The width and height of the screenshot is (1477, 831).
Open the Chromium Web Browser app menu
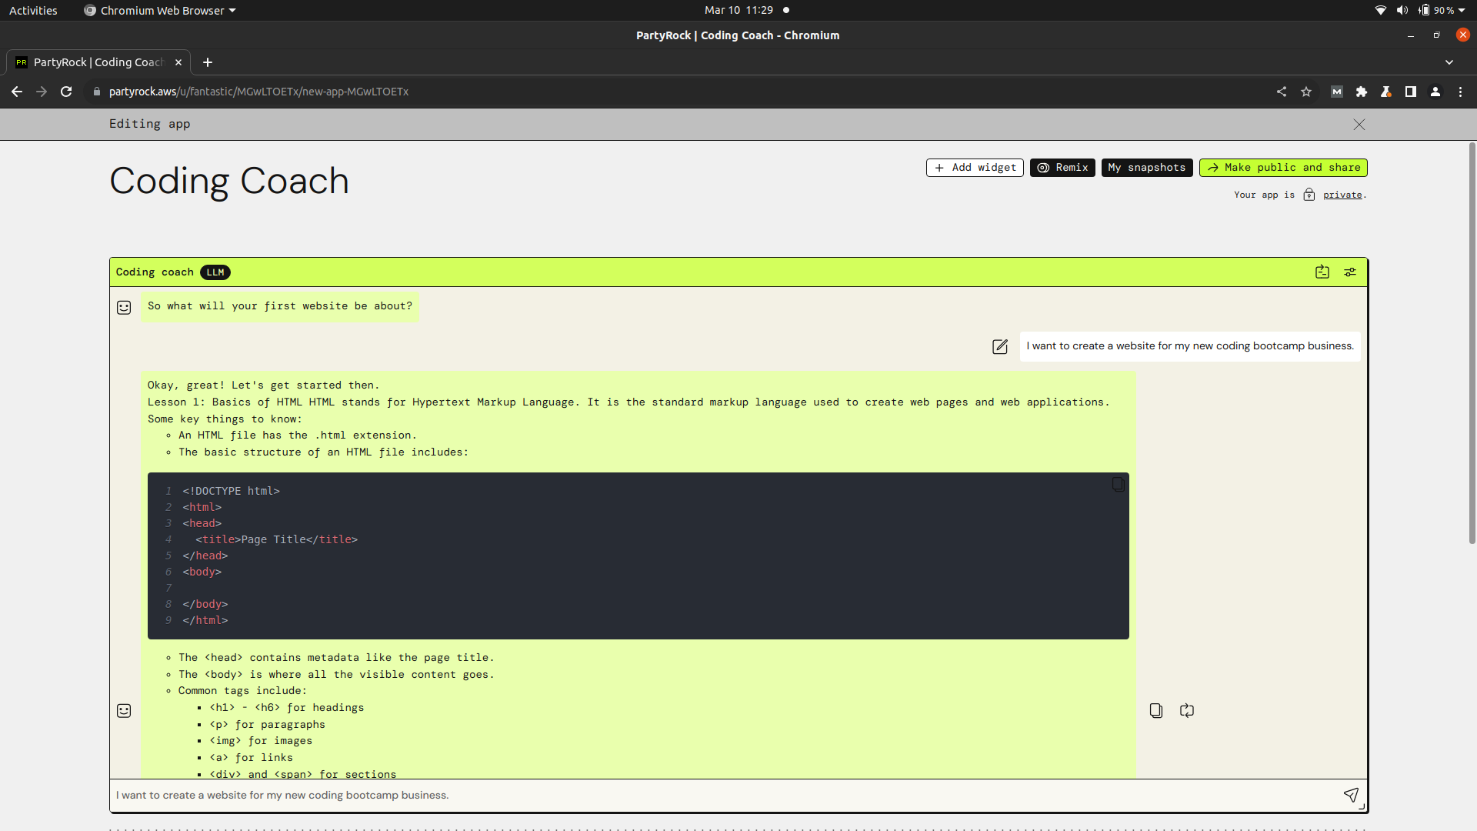[x=160, y=10]
